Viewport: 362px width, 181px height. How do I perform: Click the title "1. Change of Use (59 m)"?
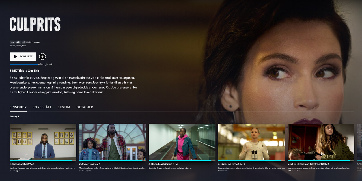pos(22,164)
